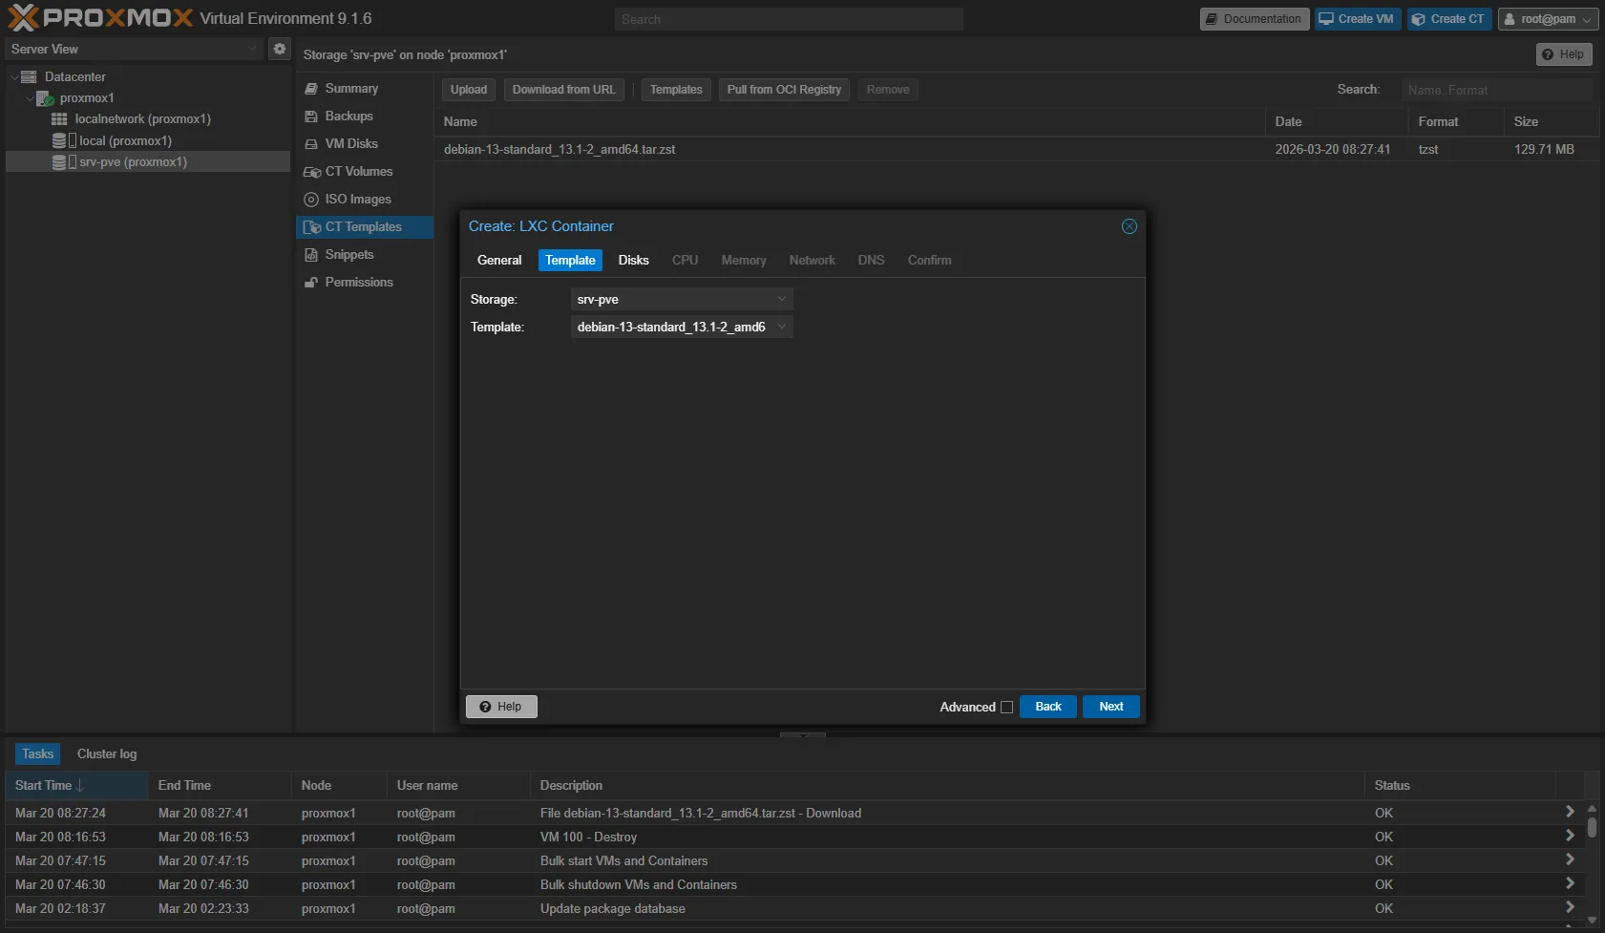Collapse the Datacenter tree node

click(x=14, y=77)
